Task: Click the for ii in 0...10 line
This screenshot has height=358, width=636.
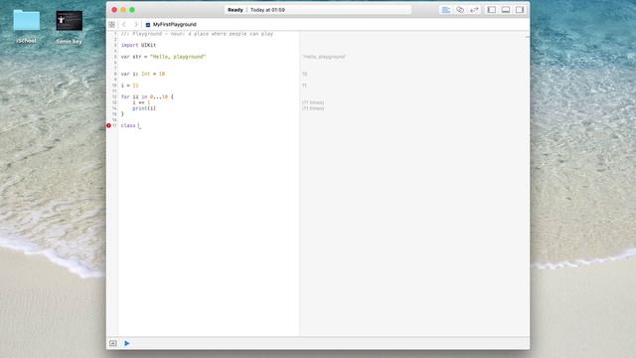Action: pos(147,96)
